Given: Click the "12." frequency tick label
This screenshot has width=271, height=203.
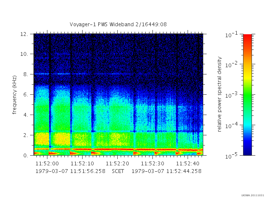Looking at the screenshot, I should [24, 34].
